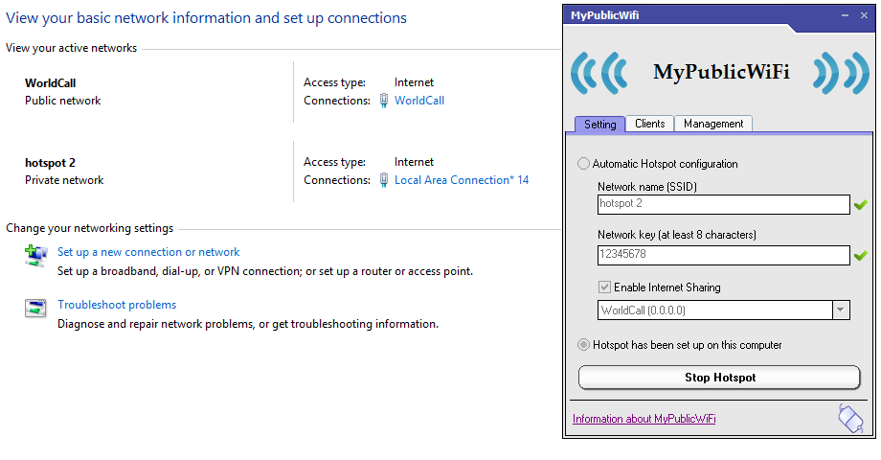
Task: Open Set up a new connection or network
Action: pos(148,252)
